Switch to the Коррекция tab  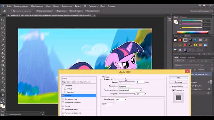[x=178, y=36]
